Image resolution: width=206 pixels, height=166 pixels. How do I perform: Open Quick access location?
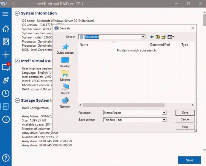pos(65,49)
